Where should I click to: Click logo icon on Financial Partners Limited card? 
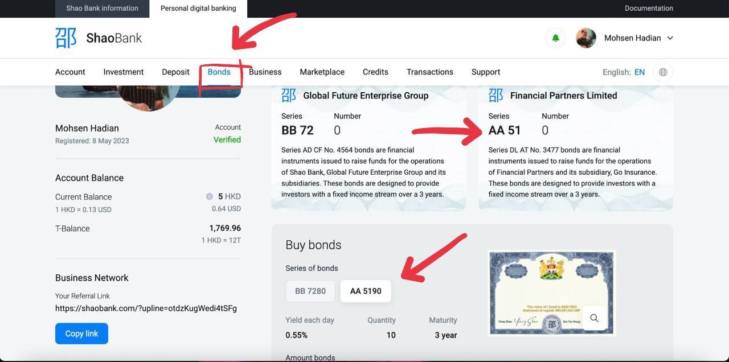[x=496, y=95]
